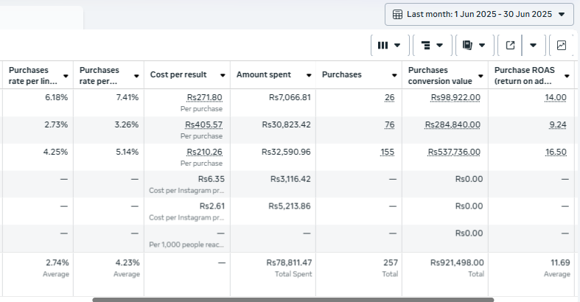Click the 9.24 ROAS value
Viewport: 580px width, 302px height.
pos(558,125)
